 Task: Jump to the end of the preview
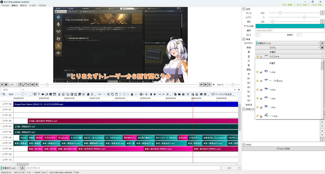210,85
